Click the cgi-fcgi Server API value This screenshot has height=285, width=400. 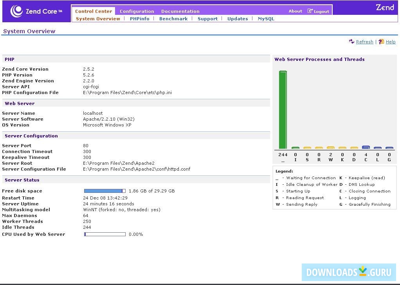coord(91,87)
